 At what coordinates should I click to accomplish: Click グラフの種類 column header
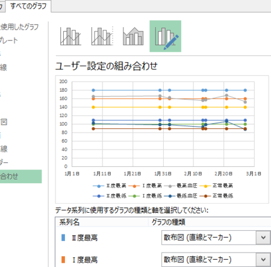click(x=168, y=222)
